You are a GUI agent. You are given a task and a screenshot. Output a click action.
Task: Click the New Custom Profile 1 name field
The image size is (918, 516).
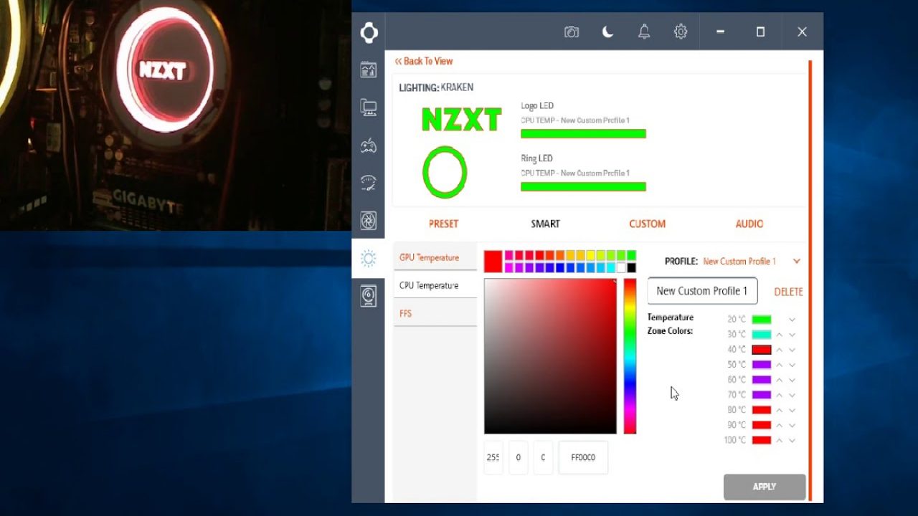pos(702,291)
